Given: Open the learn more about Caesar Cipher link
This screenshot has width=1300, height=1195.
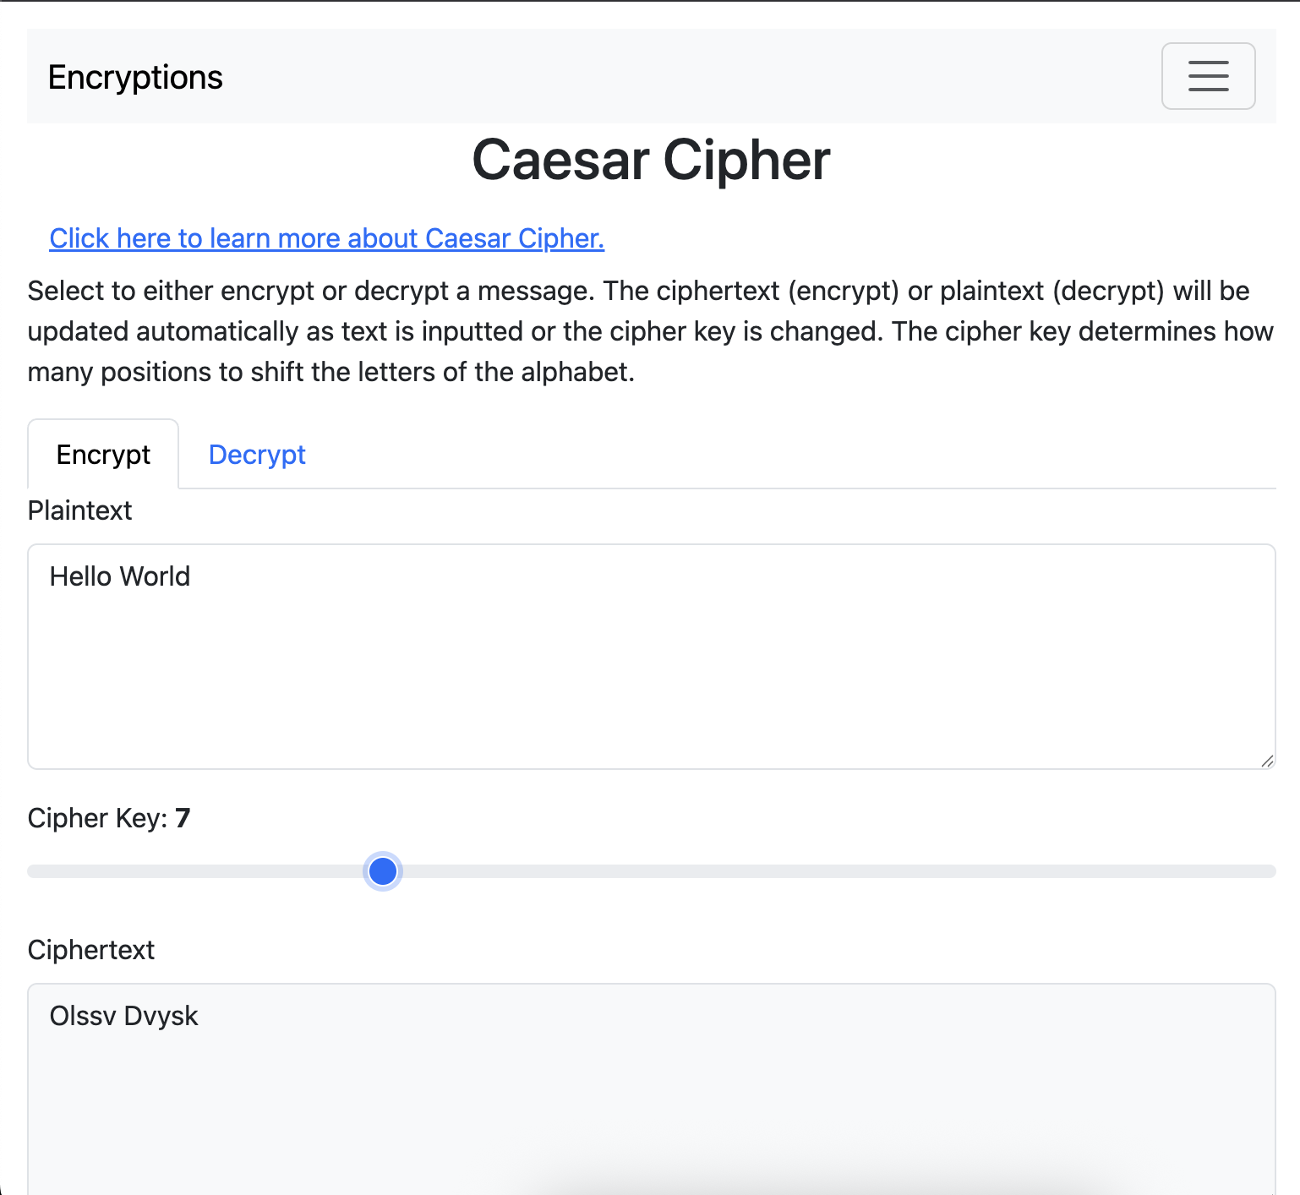Looking at the screenshot, I should pos(326,238).
